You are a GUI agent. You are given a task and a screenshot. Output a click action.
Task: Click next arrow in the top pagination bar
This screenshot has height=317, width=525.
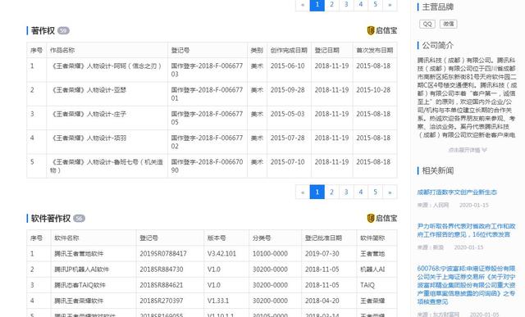pyautogui.click(x=390, y=5)
